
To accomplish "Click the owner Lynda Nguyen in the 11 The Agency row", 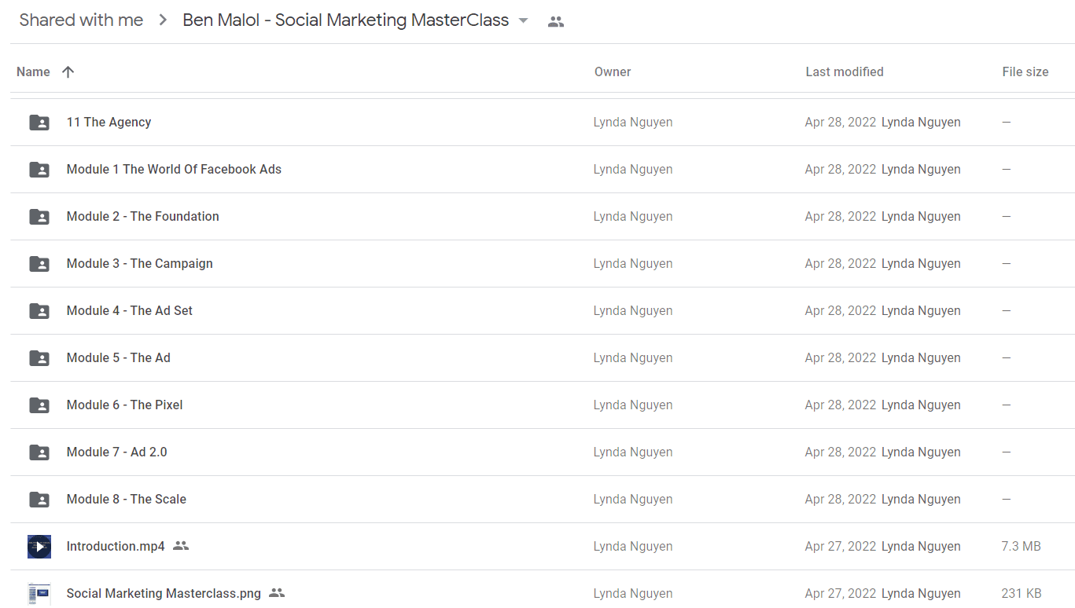I will tap(633, 122).
